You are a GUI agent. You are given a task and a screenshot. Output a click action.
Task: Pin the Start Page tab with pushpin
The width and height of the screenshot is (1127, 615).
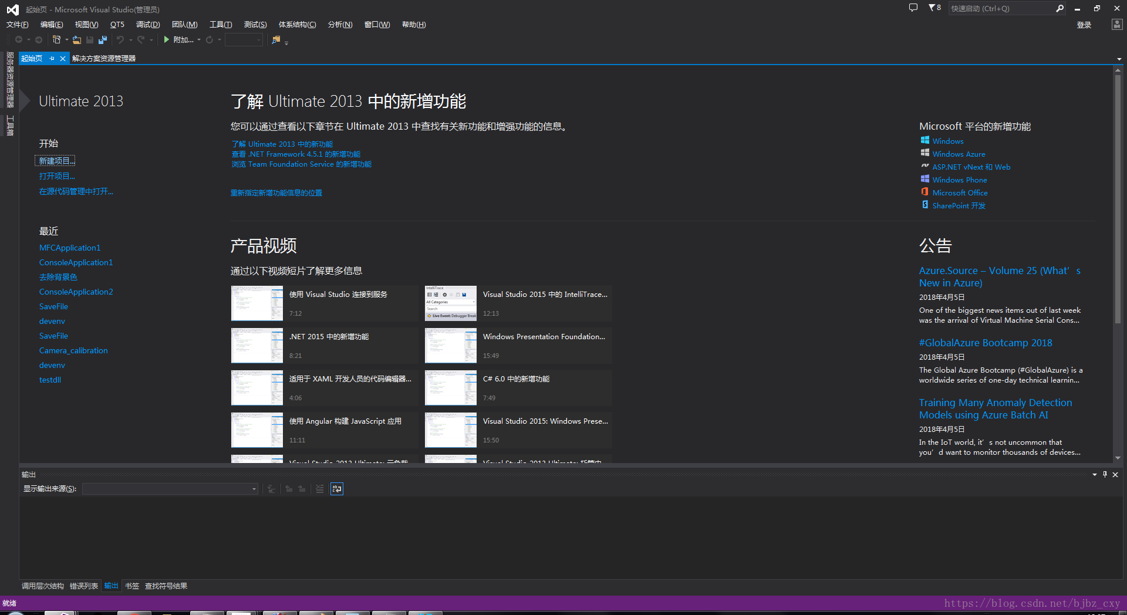(x=52, y=59)
